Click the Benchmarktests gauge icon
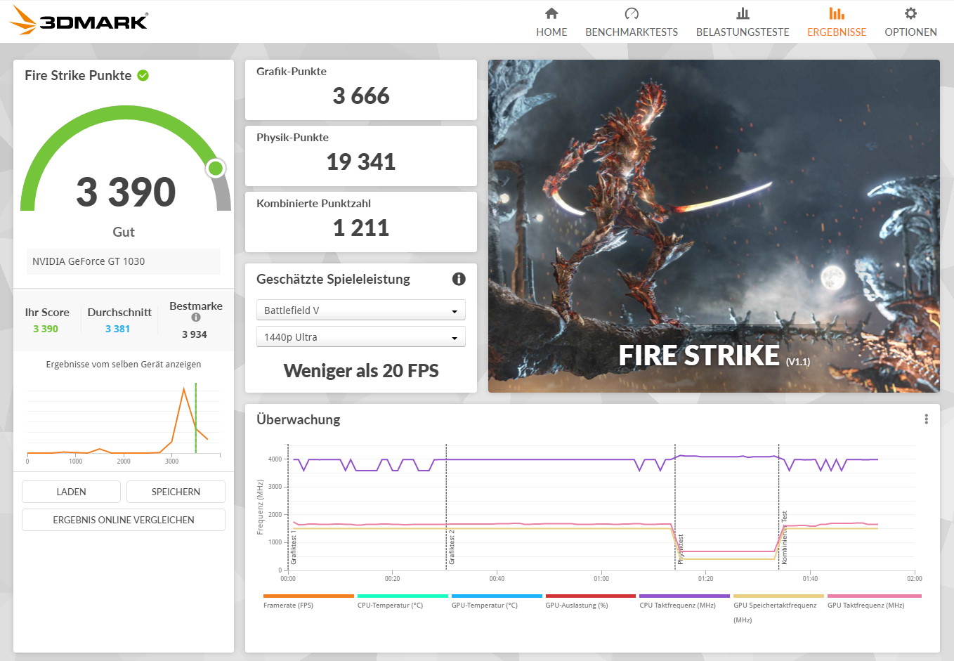 [632, 13]
